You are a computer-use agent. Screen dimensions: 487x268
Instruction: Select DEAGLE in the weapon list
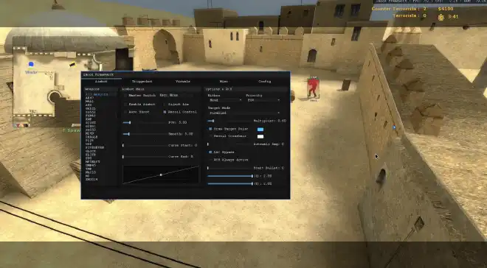(x=91, y=137)
